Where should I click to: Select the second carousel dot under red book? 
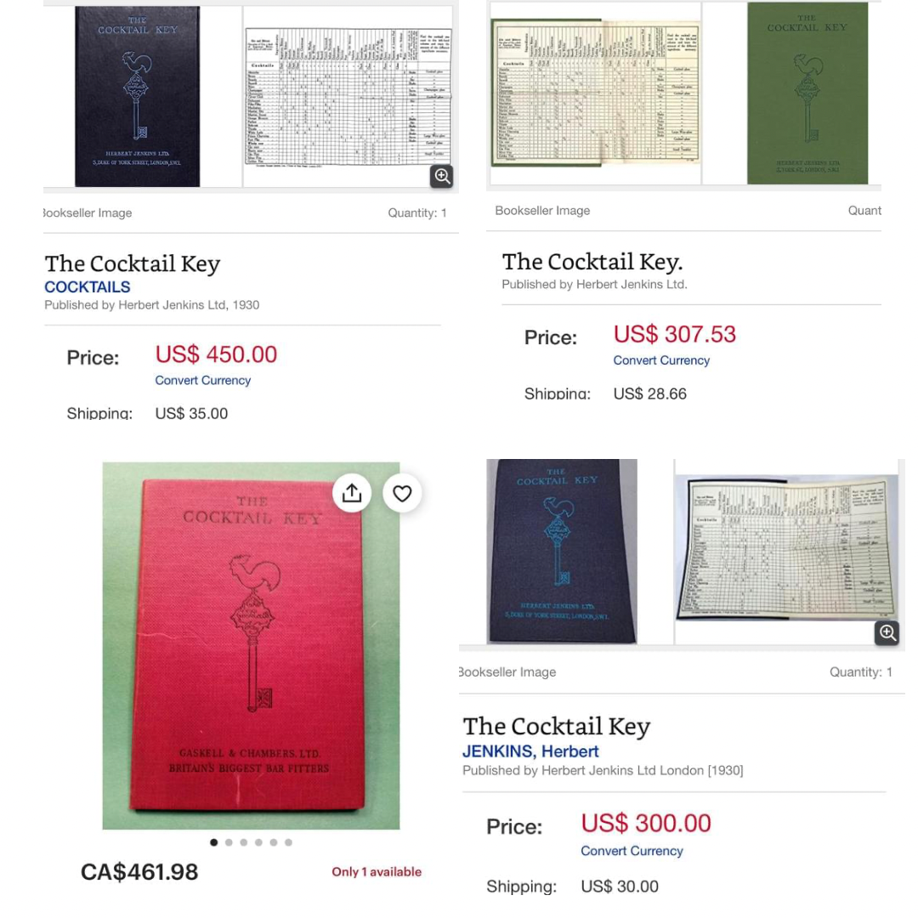pos(229,842)
